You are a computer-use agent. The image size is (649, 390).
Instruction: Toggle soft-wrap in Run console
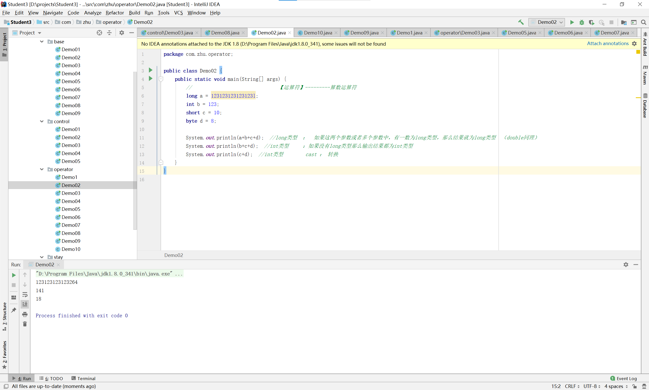tap(25, 294)
